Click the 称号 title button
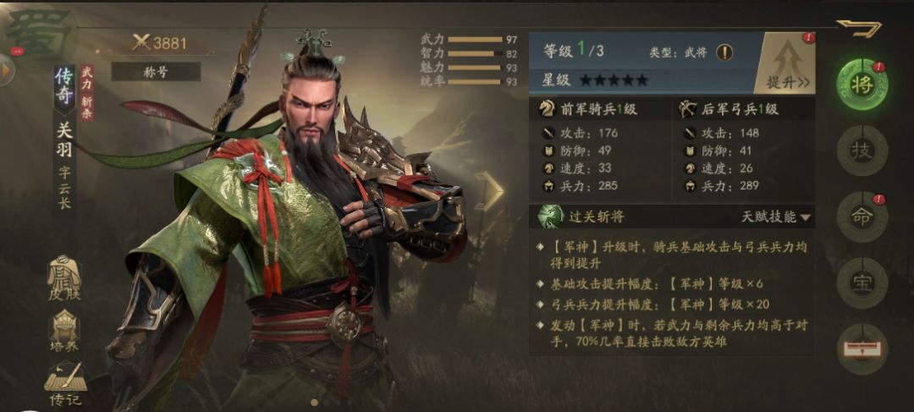Image resolution: width=914 pixels, height=412 pixels. [156, 72]
